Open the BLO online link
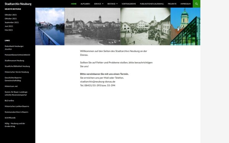This screenshot has height=143, width=229. (x=9, y=101)
